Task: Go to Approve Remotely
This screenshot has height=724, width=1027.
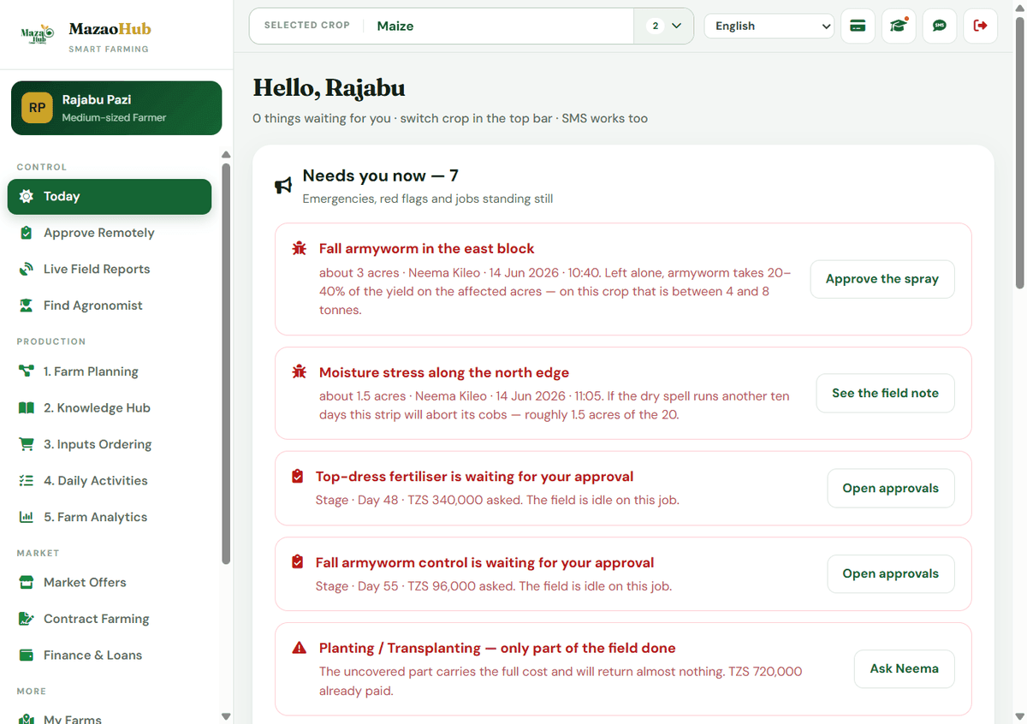Action: pyautogui.click(x=110, y=233)
